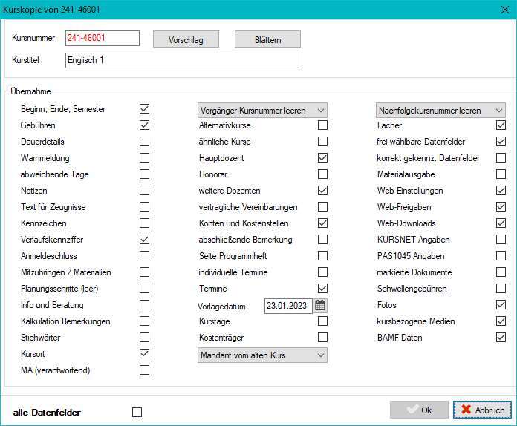
Task: Confirm with the Ok button
Action: 419,410
